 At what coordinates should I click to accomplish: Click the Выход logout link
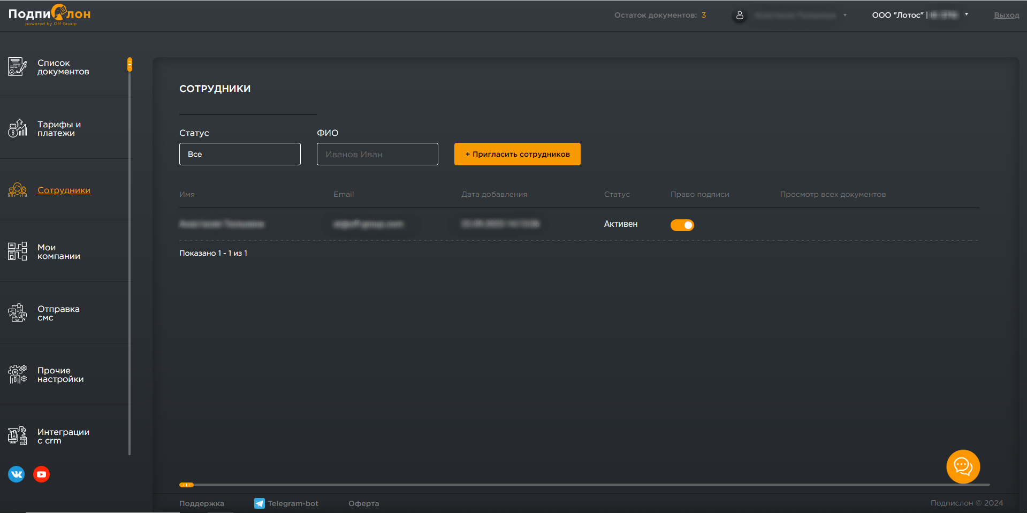[1007, 15]
